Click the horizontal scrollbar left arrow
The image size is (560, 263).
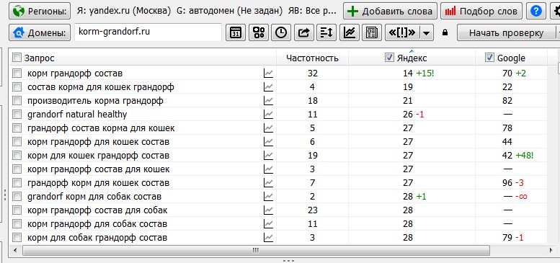coord(15,250)
